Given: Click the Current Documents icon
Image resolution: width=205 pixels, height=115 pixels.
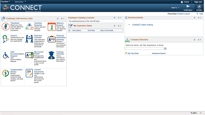Looking at the screenshot, I should coord(29,73).
